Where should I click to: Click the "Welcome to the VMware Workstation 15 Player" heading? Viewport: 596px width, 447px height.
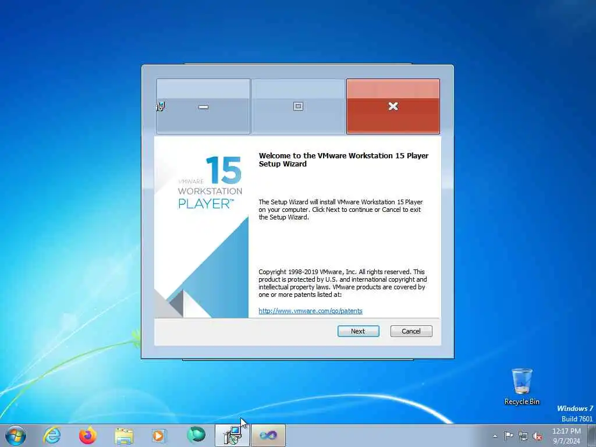343,159
